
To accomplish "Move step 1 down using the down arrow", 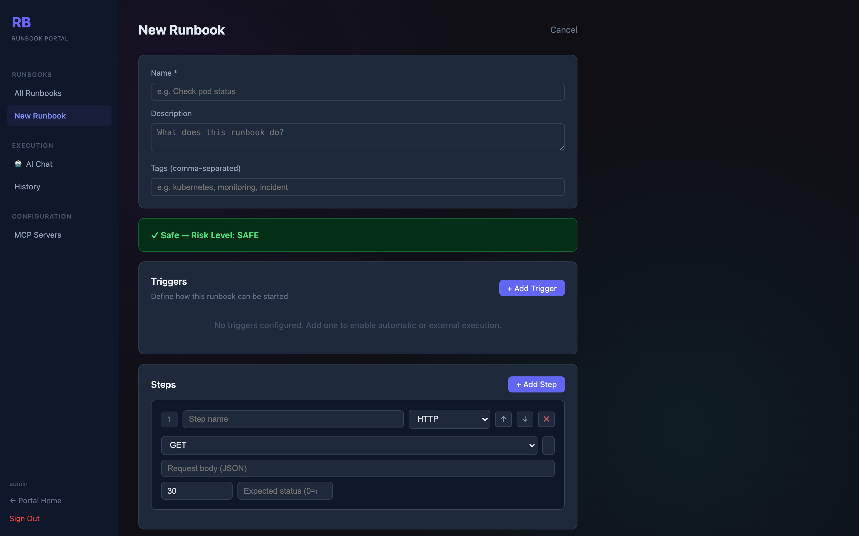I will click(525, 419).
